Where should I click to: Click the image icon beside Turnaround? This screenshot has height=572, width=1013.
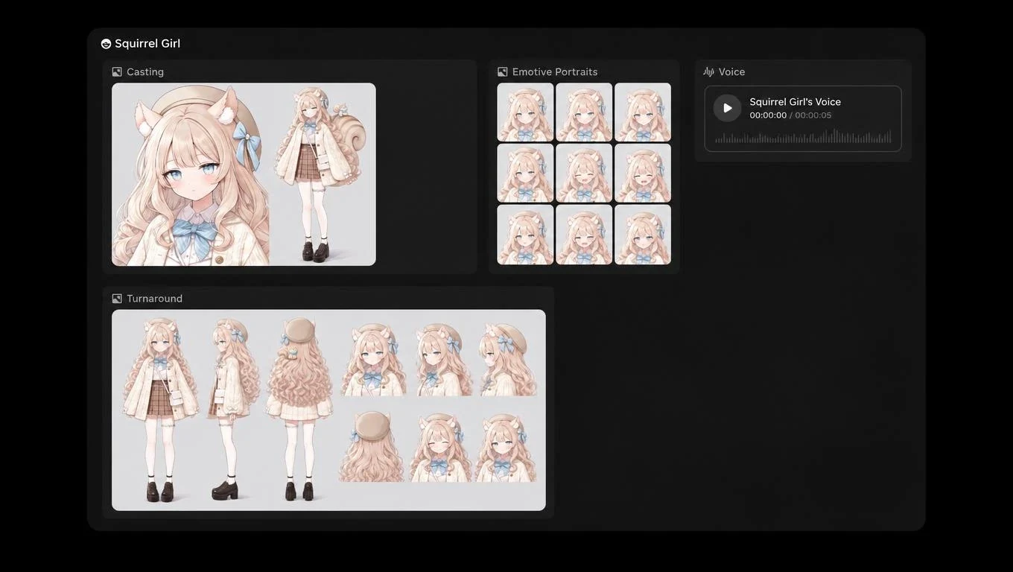coord(117,299)
